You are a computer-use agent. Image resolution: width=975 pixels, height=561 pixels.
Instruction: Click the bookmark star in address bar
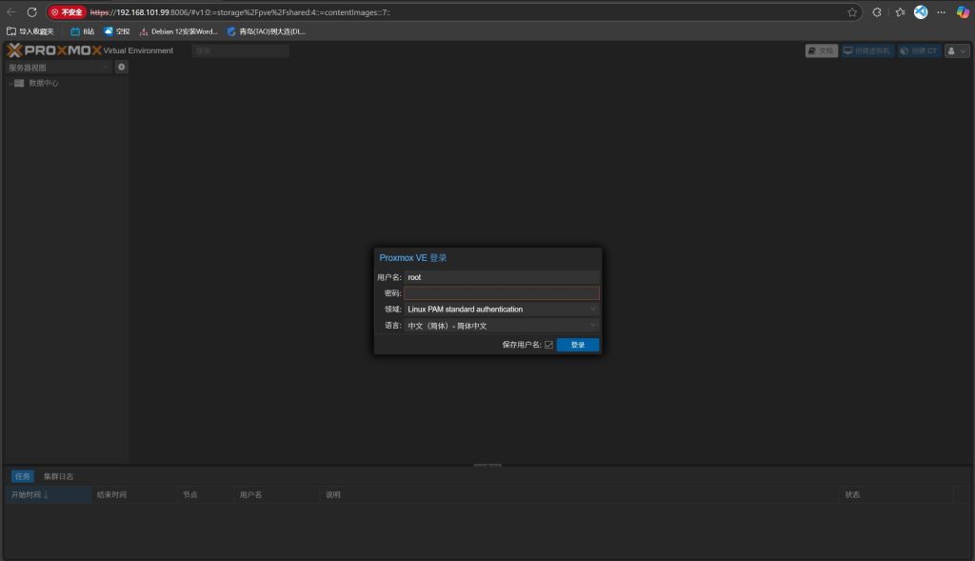click(852, 12)
